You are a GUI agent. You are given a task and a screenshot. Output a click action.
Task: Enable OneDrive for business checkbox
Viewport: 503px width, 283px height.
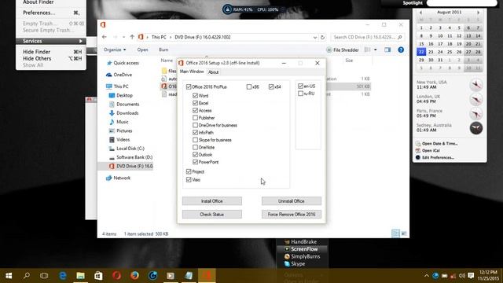195,125
